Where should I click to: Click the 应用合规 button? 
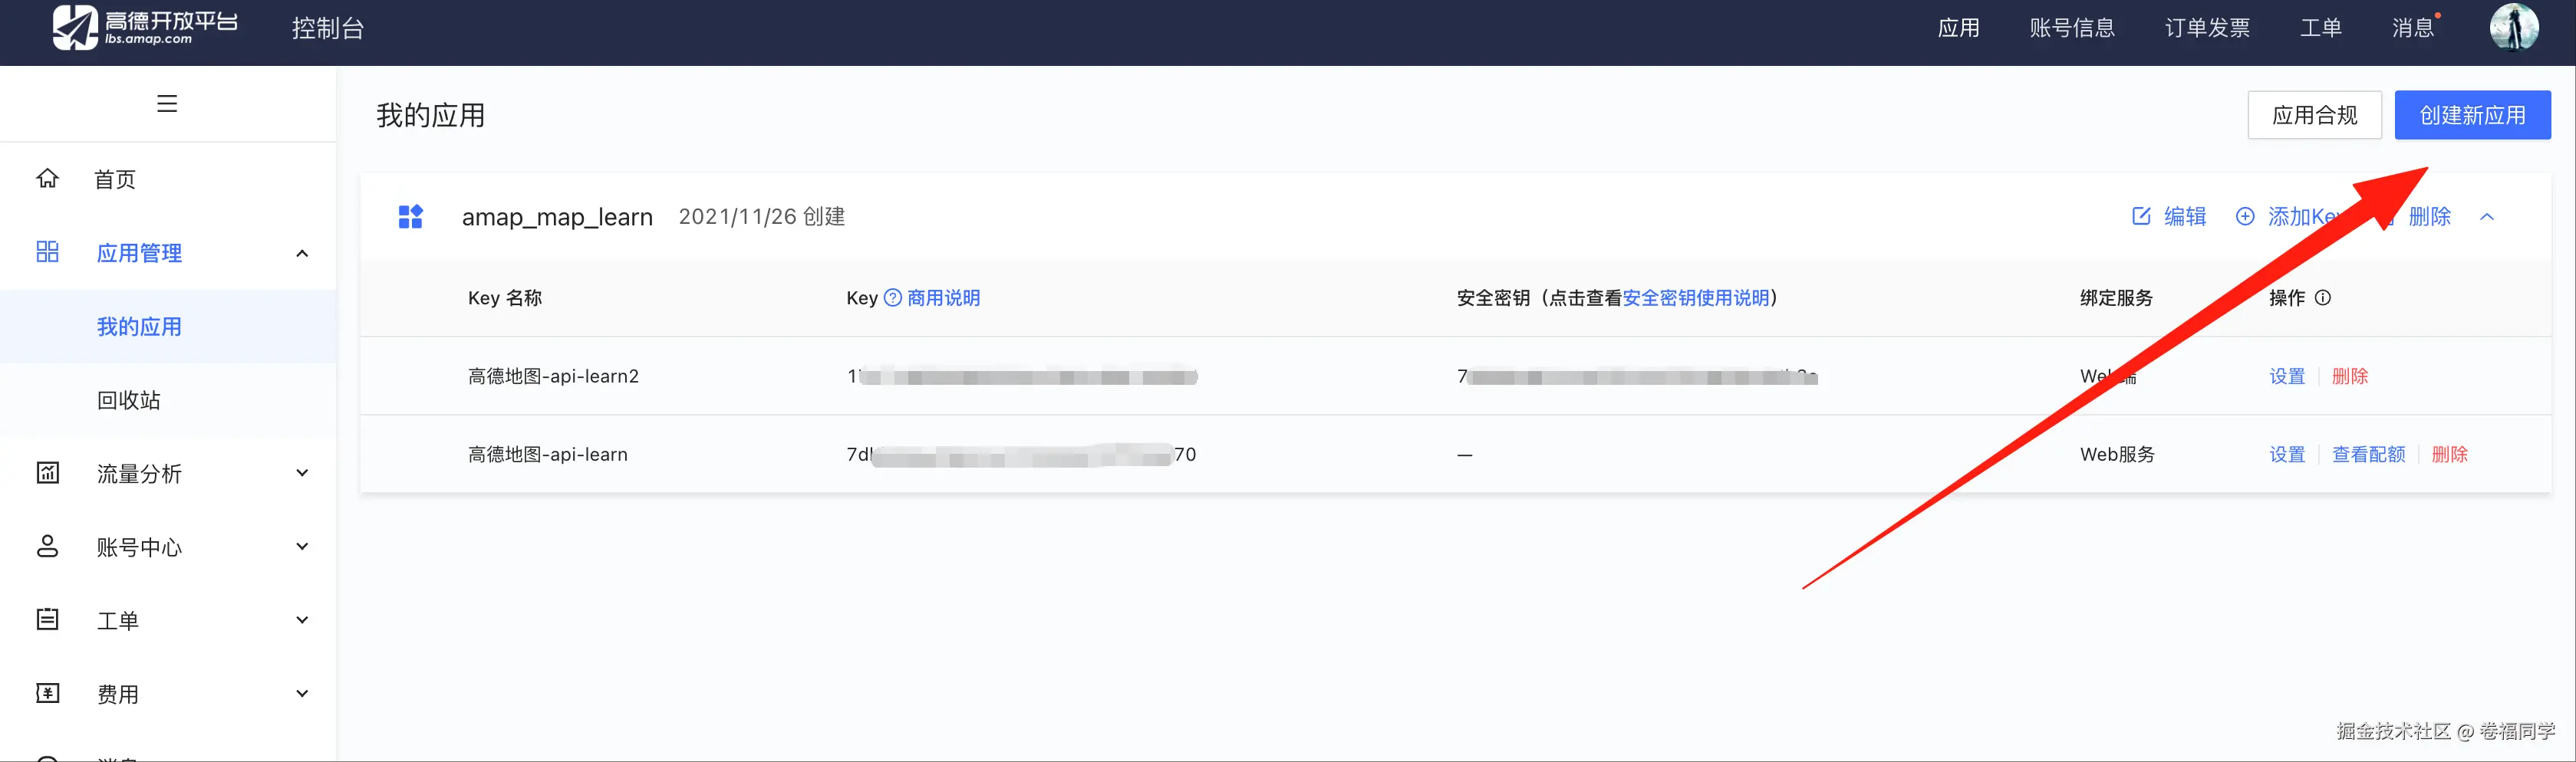tap(2314, 115)
